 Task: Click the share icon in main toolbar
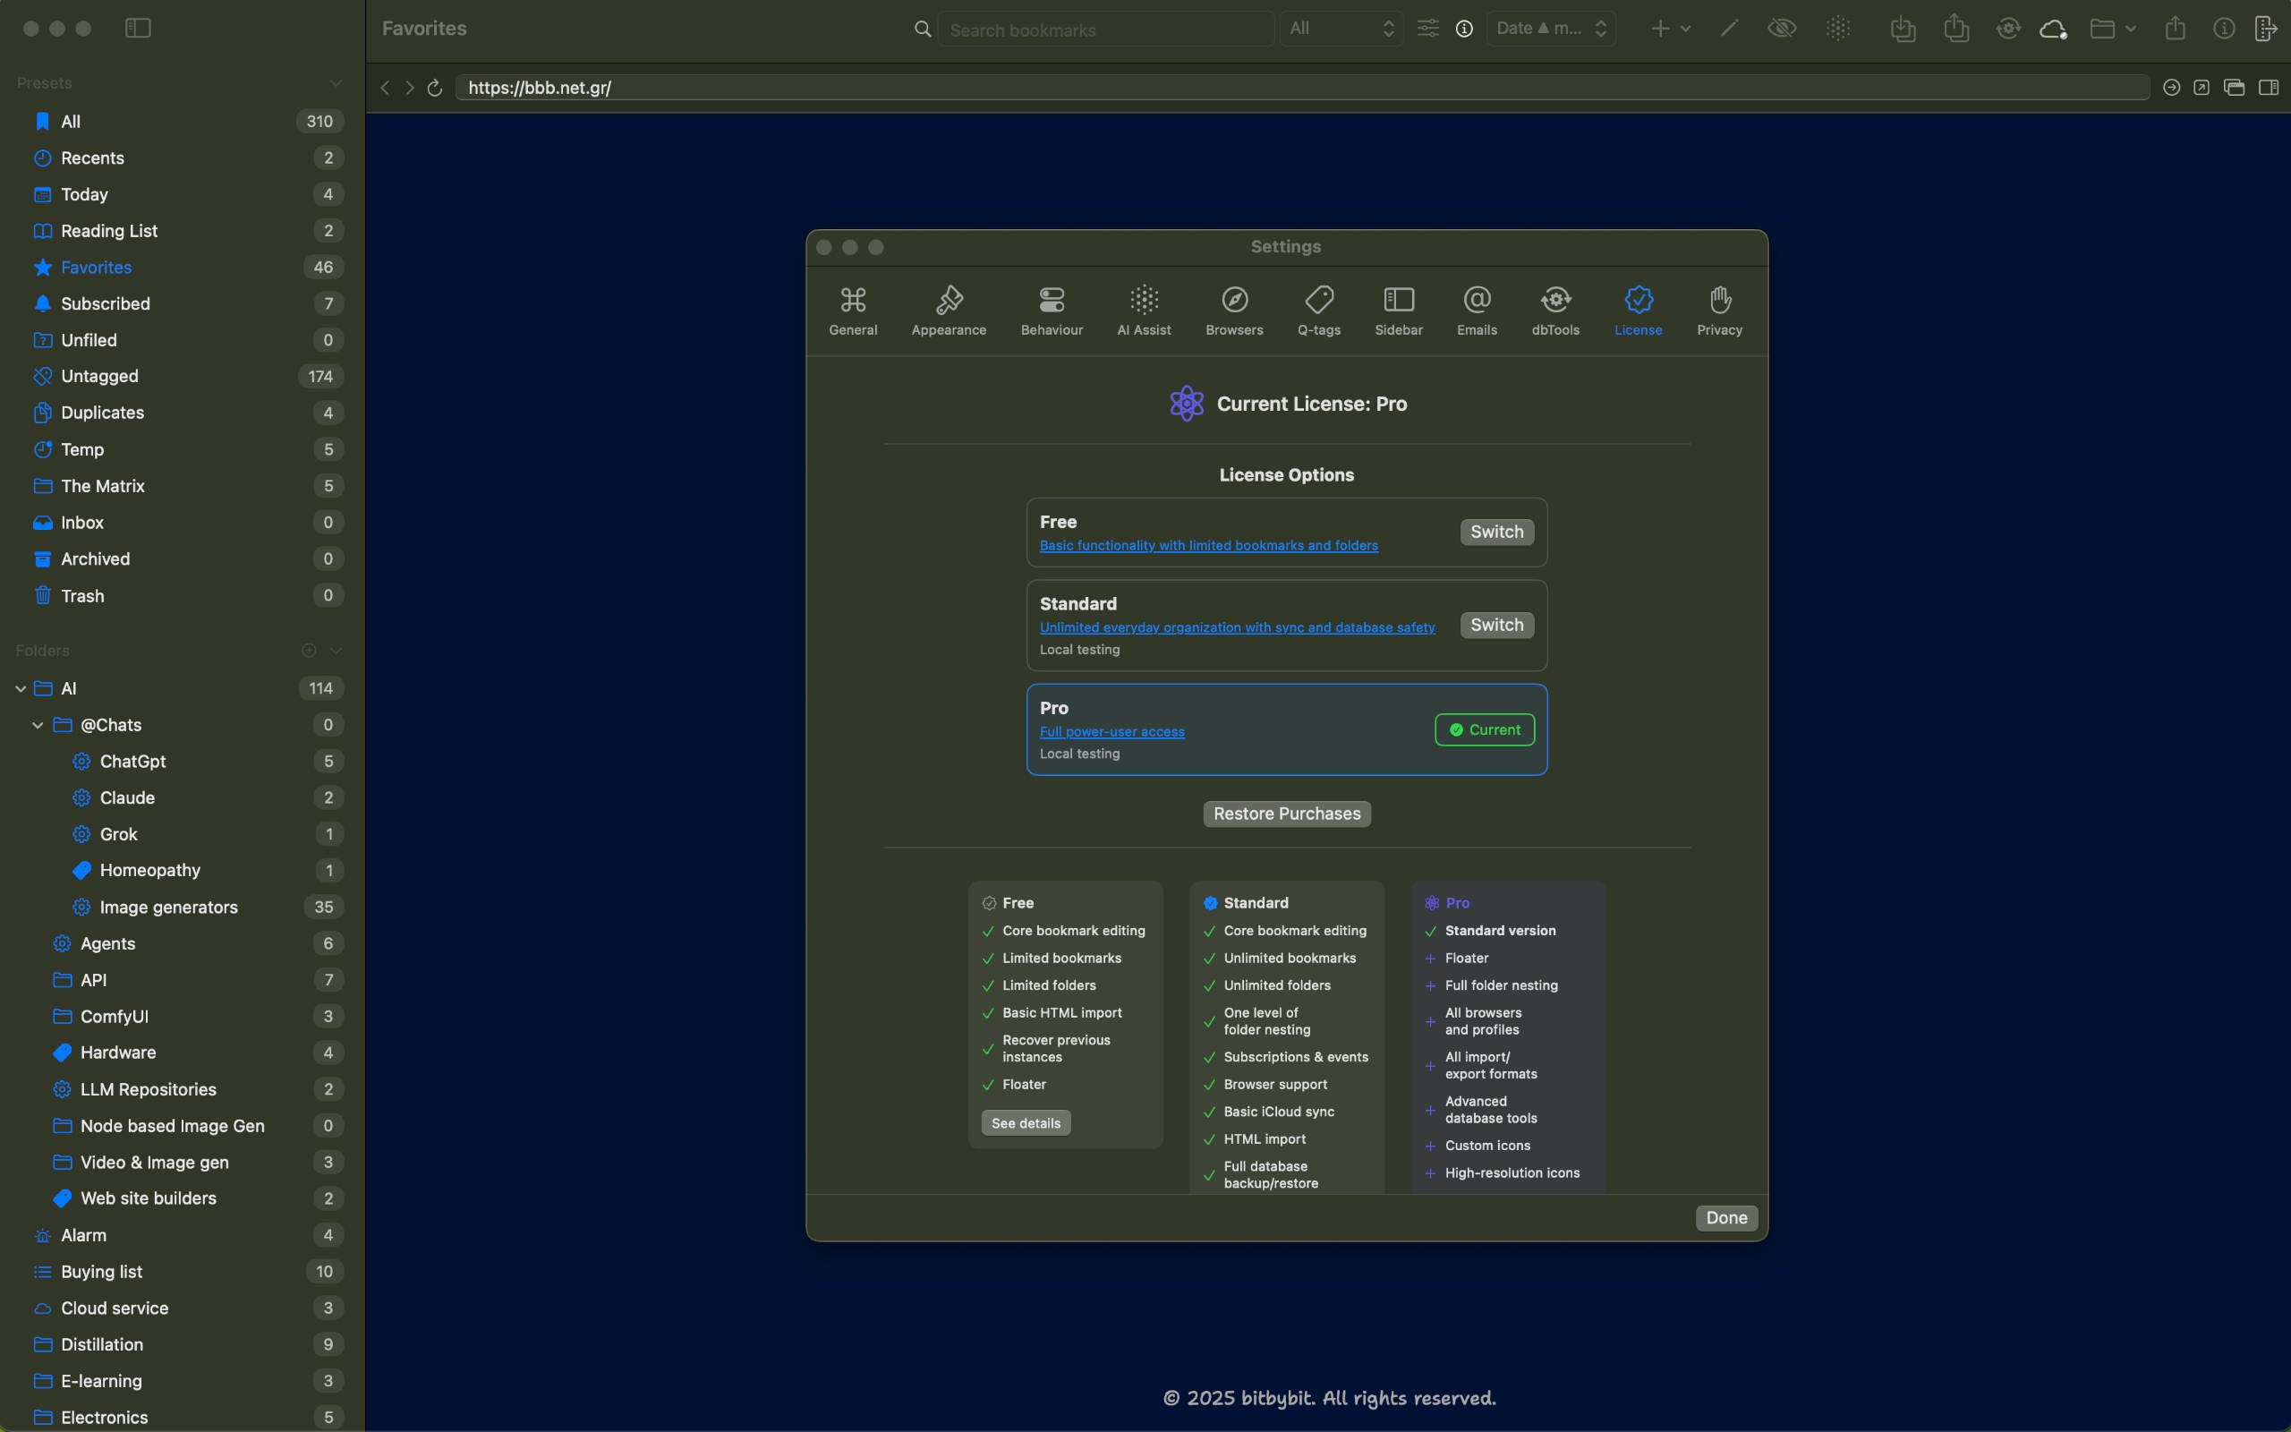click(2176, 29)
